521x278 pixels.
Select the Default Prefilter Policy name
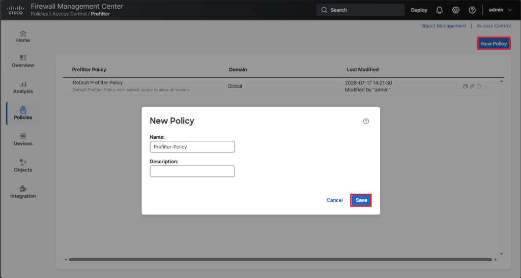coord(98,83)
